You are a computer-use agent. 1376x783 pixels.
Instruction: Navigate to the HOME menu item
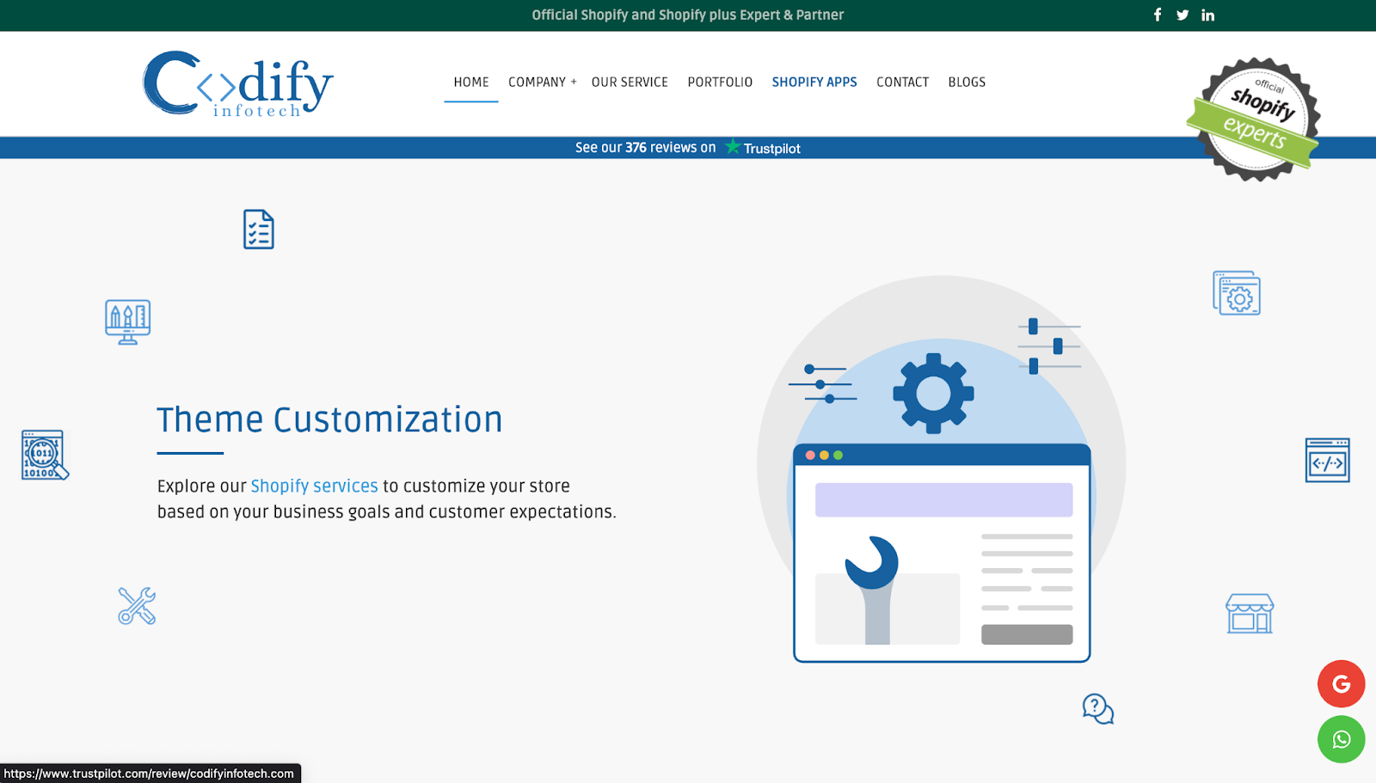coord(470,82)
